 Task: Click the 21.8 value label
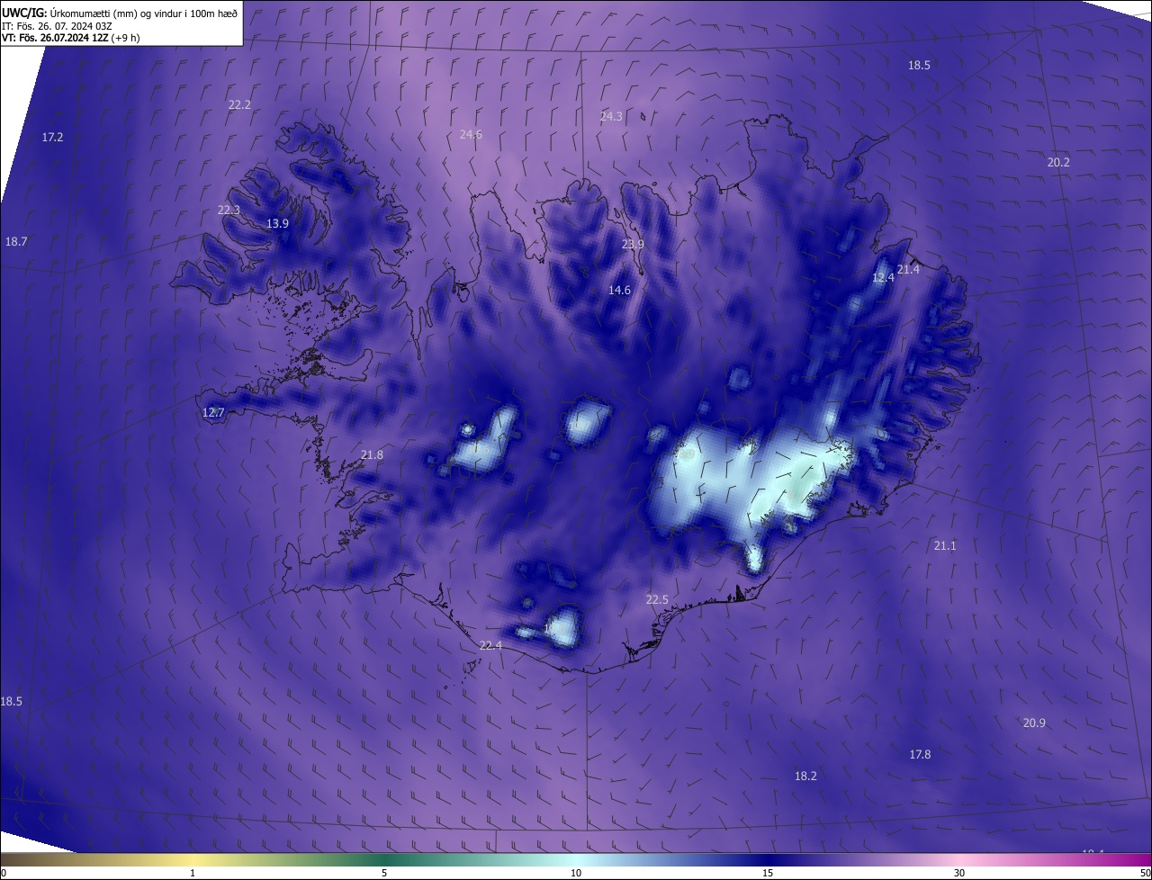pyautogui.click(x=372, y=454)
